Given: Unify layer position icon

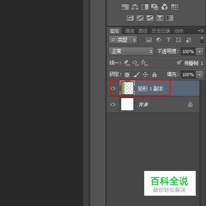Looking at the screenshot, I should tap(126, 63).
